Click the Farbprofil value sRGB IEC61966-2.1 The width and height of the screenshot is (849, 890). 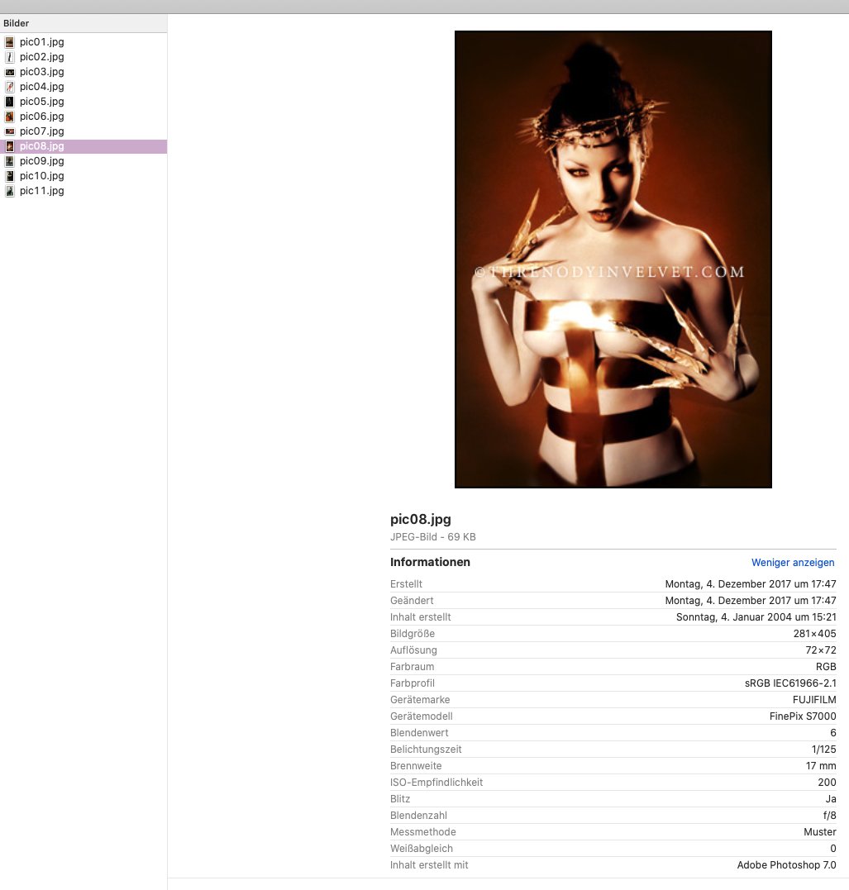790,683
